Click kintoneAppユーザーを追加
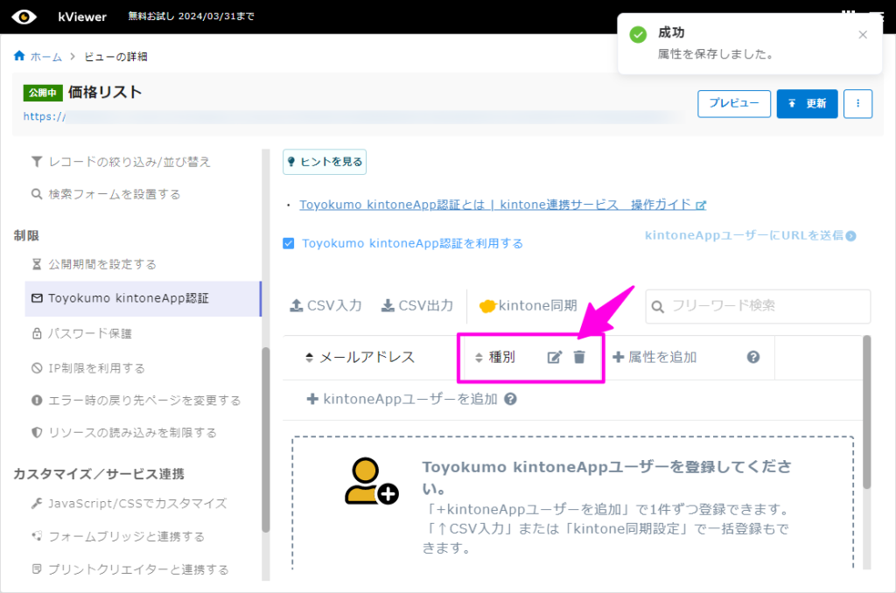The height and width of the screenshot is (593, 896). (x=402, y=399)
